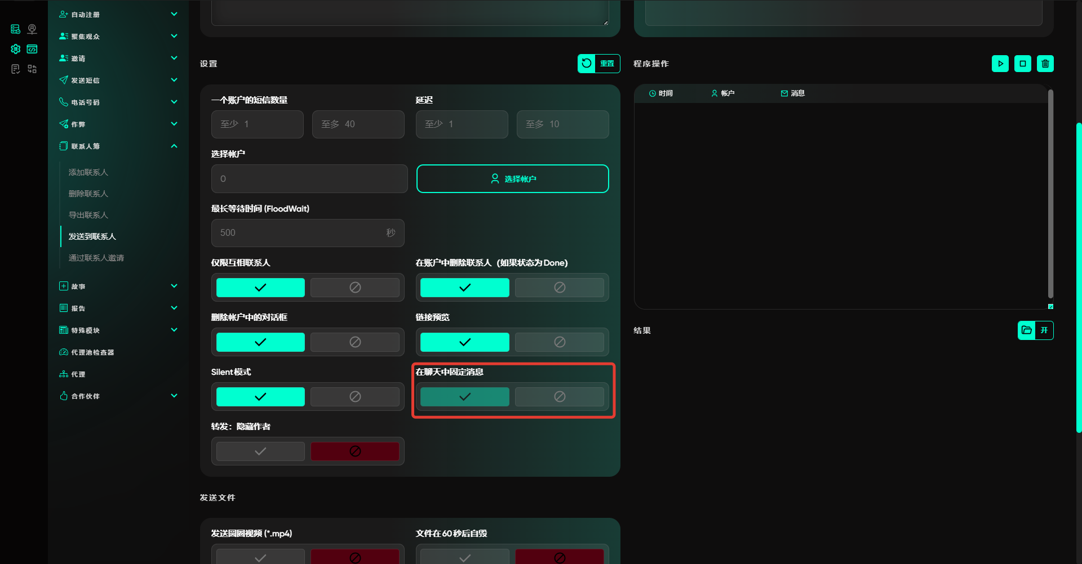Open the server database icon in sidebar
This screenshot has width=1082, height=564.
pos(16,29)
